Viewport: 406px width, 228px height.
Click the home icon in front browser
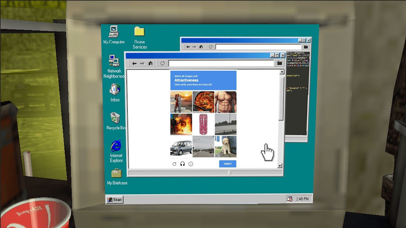click(x=150, y=63)
